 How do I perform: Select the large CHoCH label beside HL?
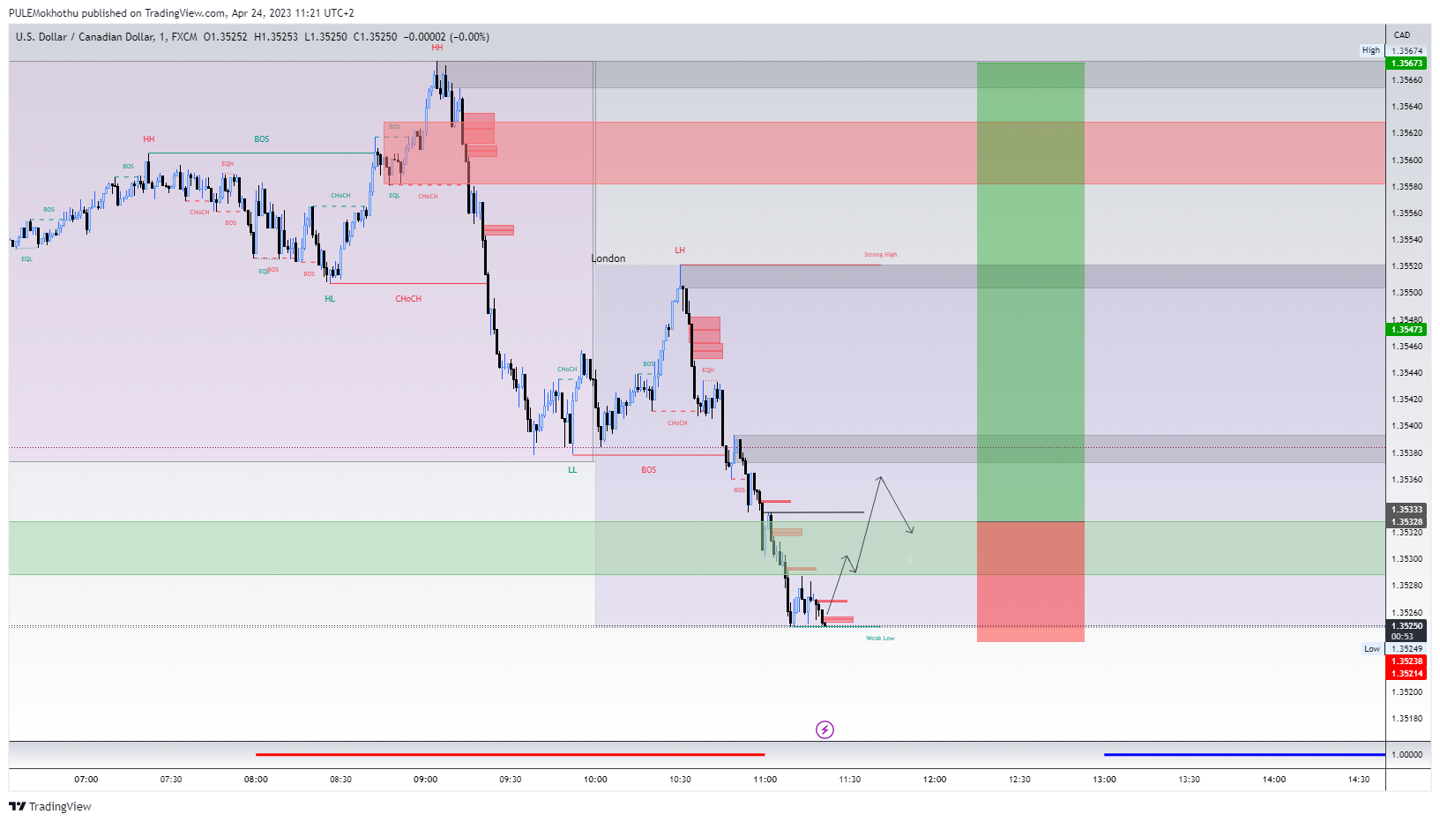[408, 299]
